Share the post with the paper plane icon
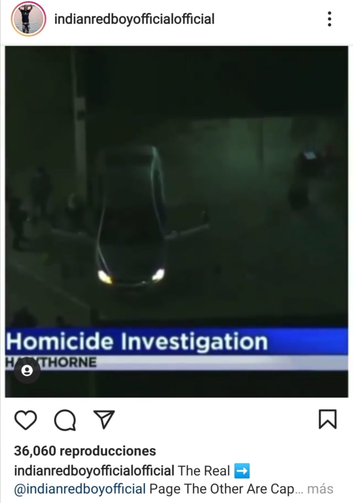The width and height of the screenshot is (353, 503). pyautogui.click(x=104, y=419)
